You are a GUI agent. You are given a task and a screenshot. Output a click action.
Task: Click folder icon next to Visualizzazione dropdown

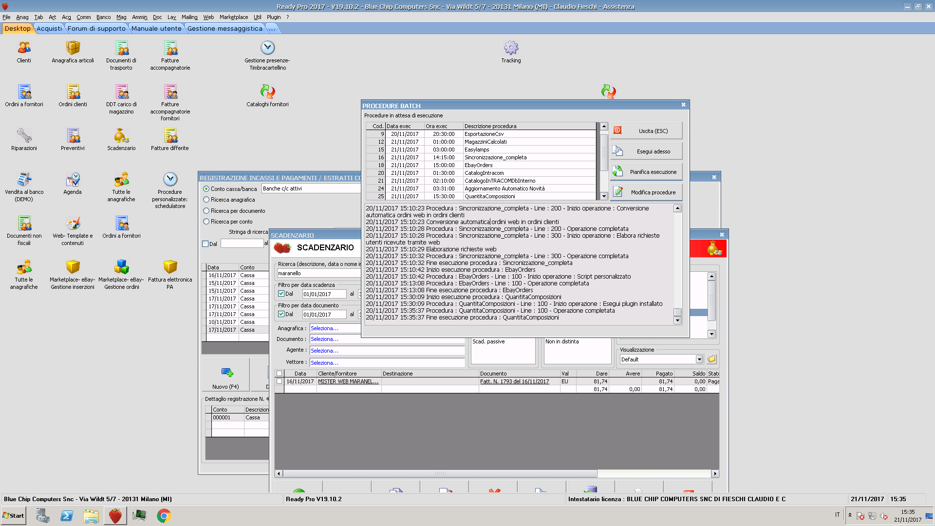click(x=711, y=359)
